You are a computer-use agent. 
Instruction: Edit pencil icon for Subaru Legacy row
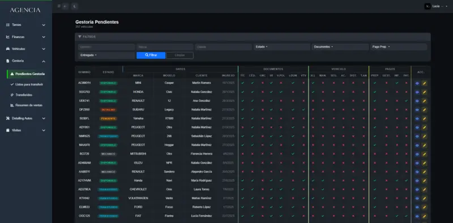[424, 110]
